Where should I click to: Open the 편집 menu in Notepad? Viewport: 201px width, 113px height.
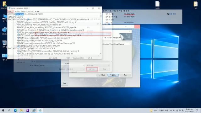click(17, 11)
